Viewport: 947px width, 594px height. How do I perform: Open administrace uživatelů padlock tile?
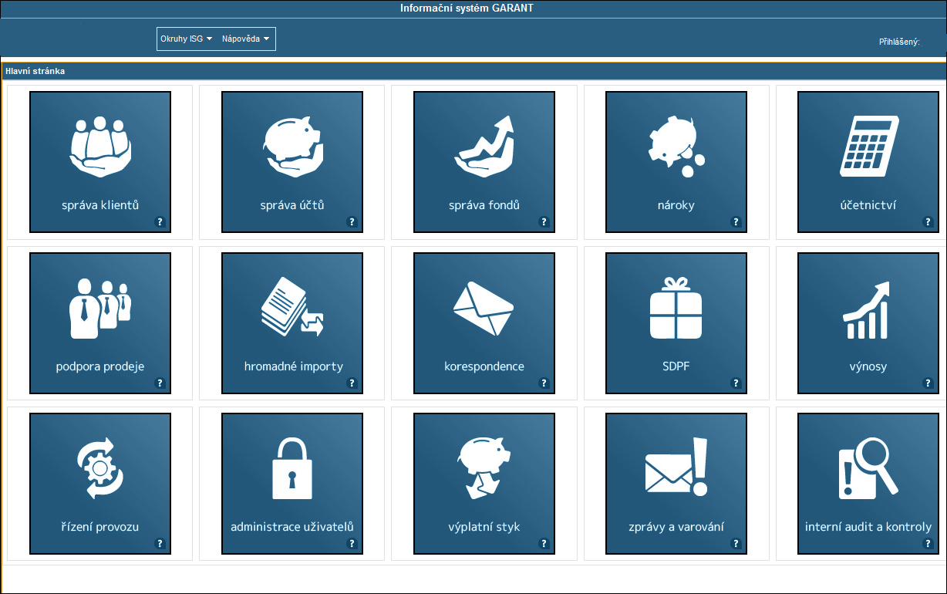coord(292,483)
